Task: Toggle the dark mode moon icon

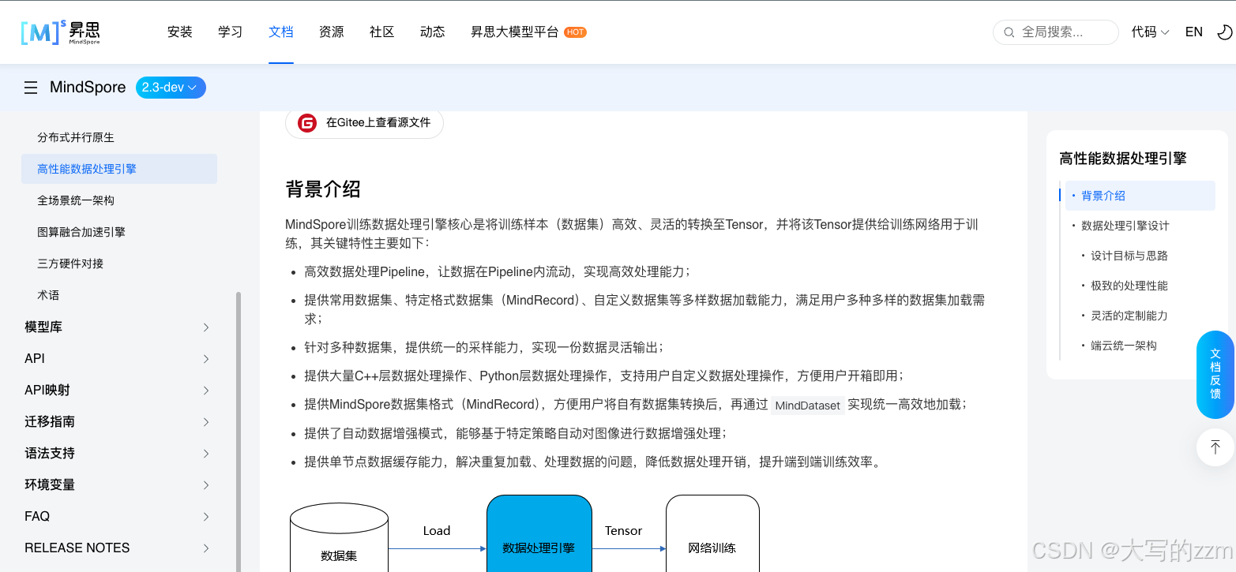Action: click(1225, 32)
